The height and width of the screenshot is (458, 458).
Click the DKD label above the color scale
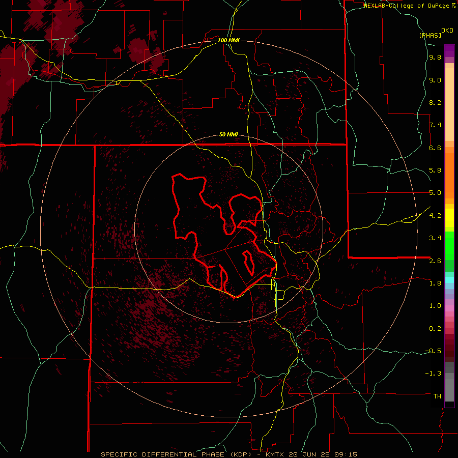[x=447, y=31]
